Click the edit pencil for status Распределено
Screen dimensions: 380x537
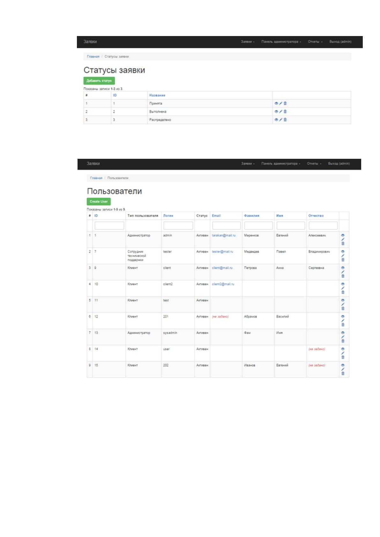[x=281, y=120]
